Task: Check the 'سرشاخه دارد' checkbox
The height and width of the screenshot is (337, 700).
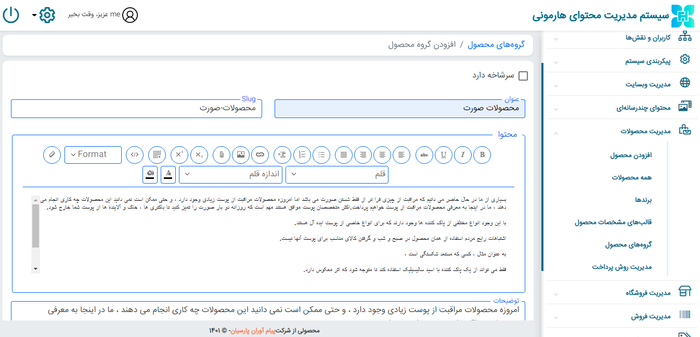Action: pyautogui.click(x=523, y=76)
